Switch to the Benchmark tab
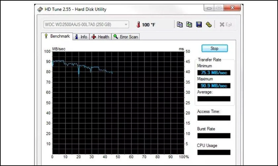278x166 pixels. point(57,36)
